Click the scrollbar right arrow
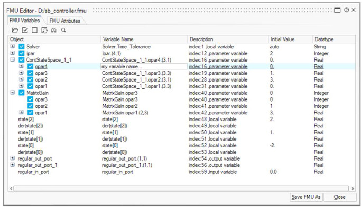This screenshot has height=209, width=362. click(x=352, y=188)
